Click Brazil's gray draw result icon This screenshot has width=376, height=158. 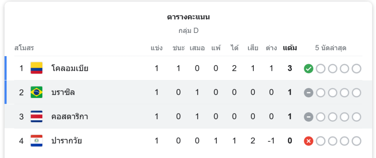point(308,92)
